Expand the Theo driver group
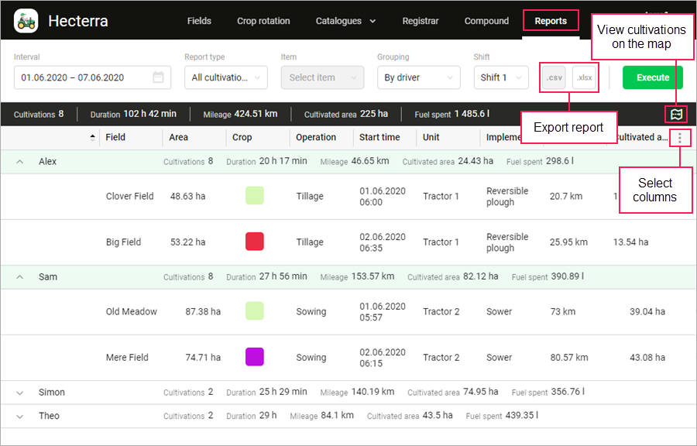The image size is (697, 446). tap(20, 417)
